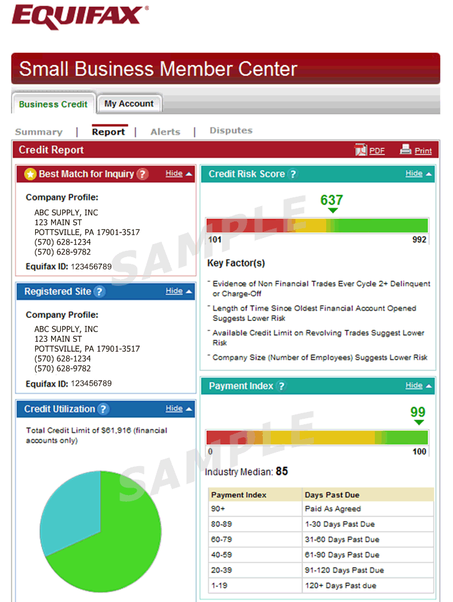Click the 60-79 payment index cell
This screenshot has height=602, width=453.
[x=255, y=539]
